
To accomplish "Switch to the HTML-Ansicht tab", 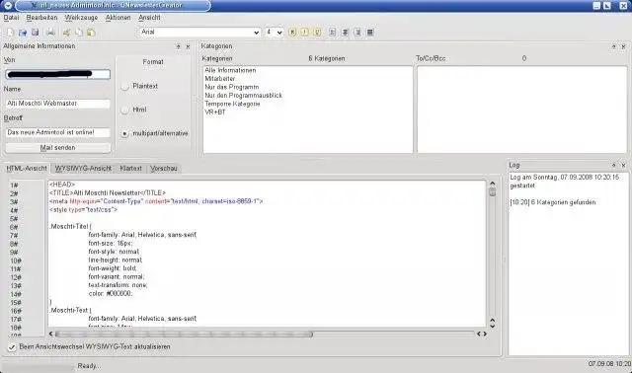I will tap(27, 169).
